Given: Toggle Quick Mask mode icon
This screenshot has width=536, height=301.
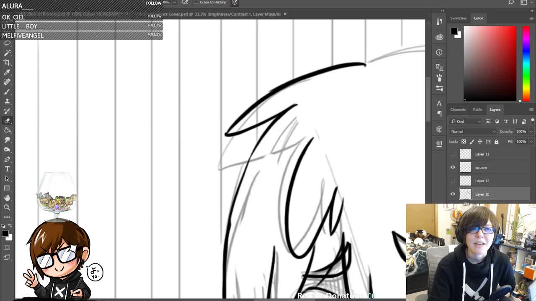Looking at the screenshot, I should click(7, 247).
